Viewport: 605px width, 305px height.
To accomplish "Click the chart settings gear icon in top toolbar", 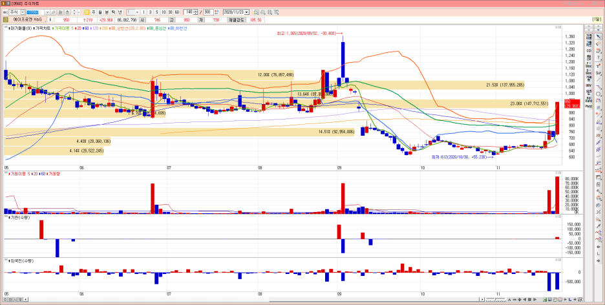I will 263,12.
